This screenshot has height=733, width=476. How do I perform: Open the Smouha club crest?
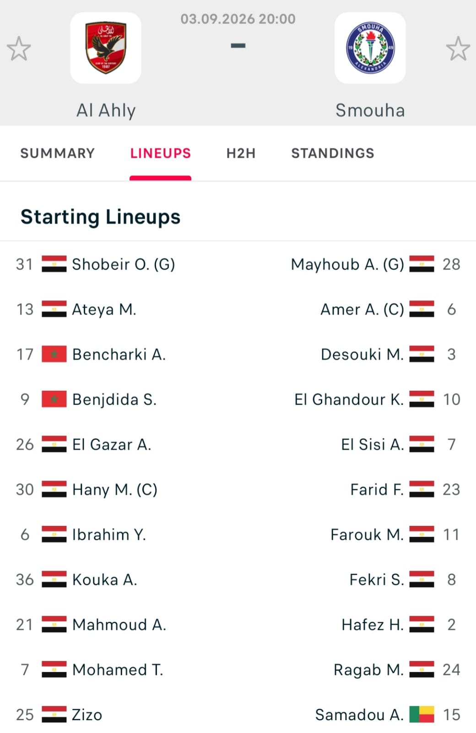[x=370, y=48]
